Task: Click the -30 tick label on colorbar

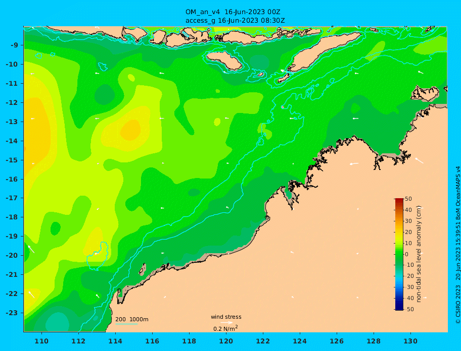Action: coord(409,287)
